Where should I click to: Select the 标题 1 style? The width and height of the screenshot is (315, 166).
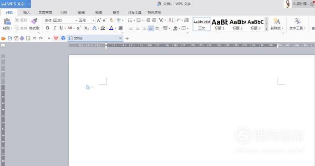[x=219, y=24]
